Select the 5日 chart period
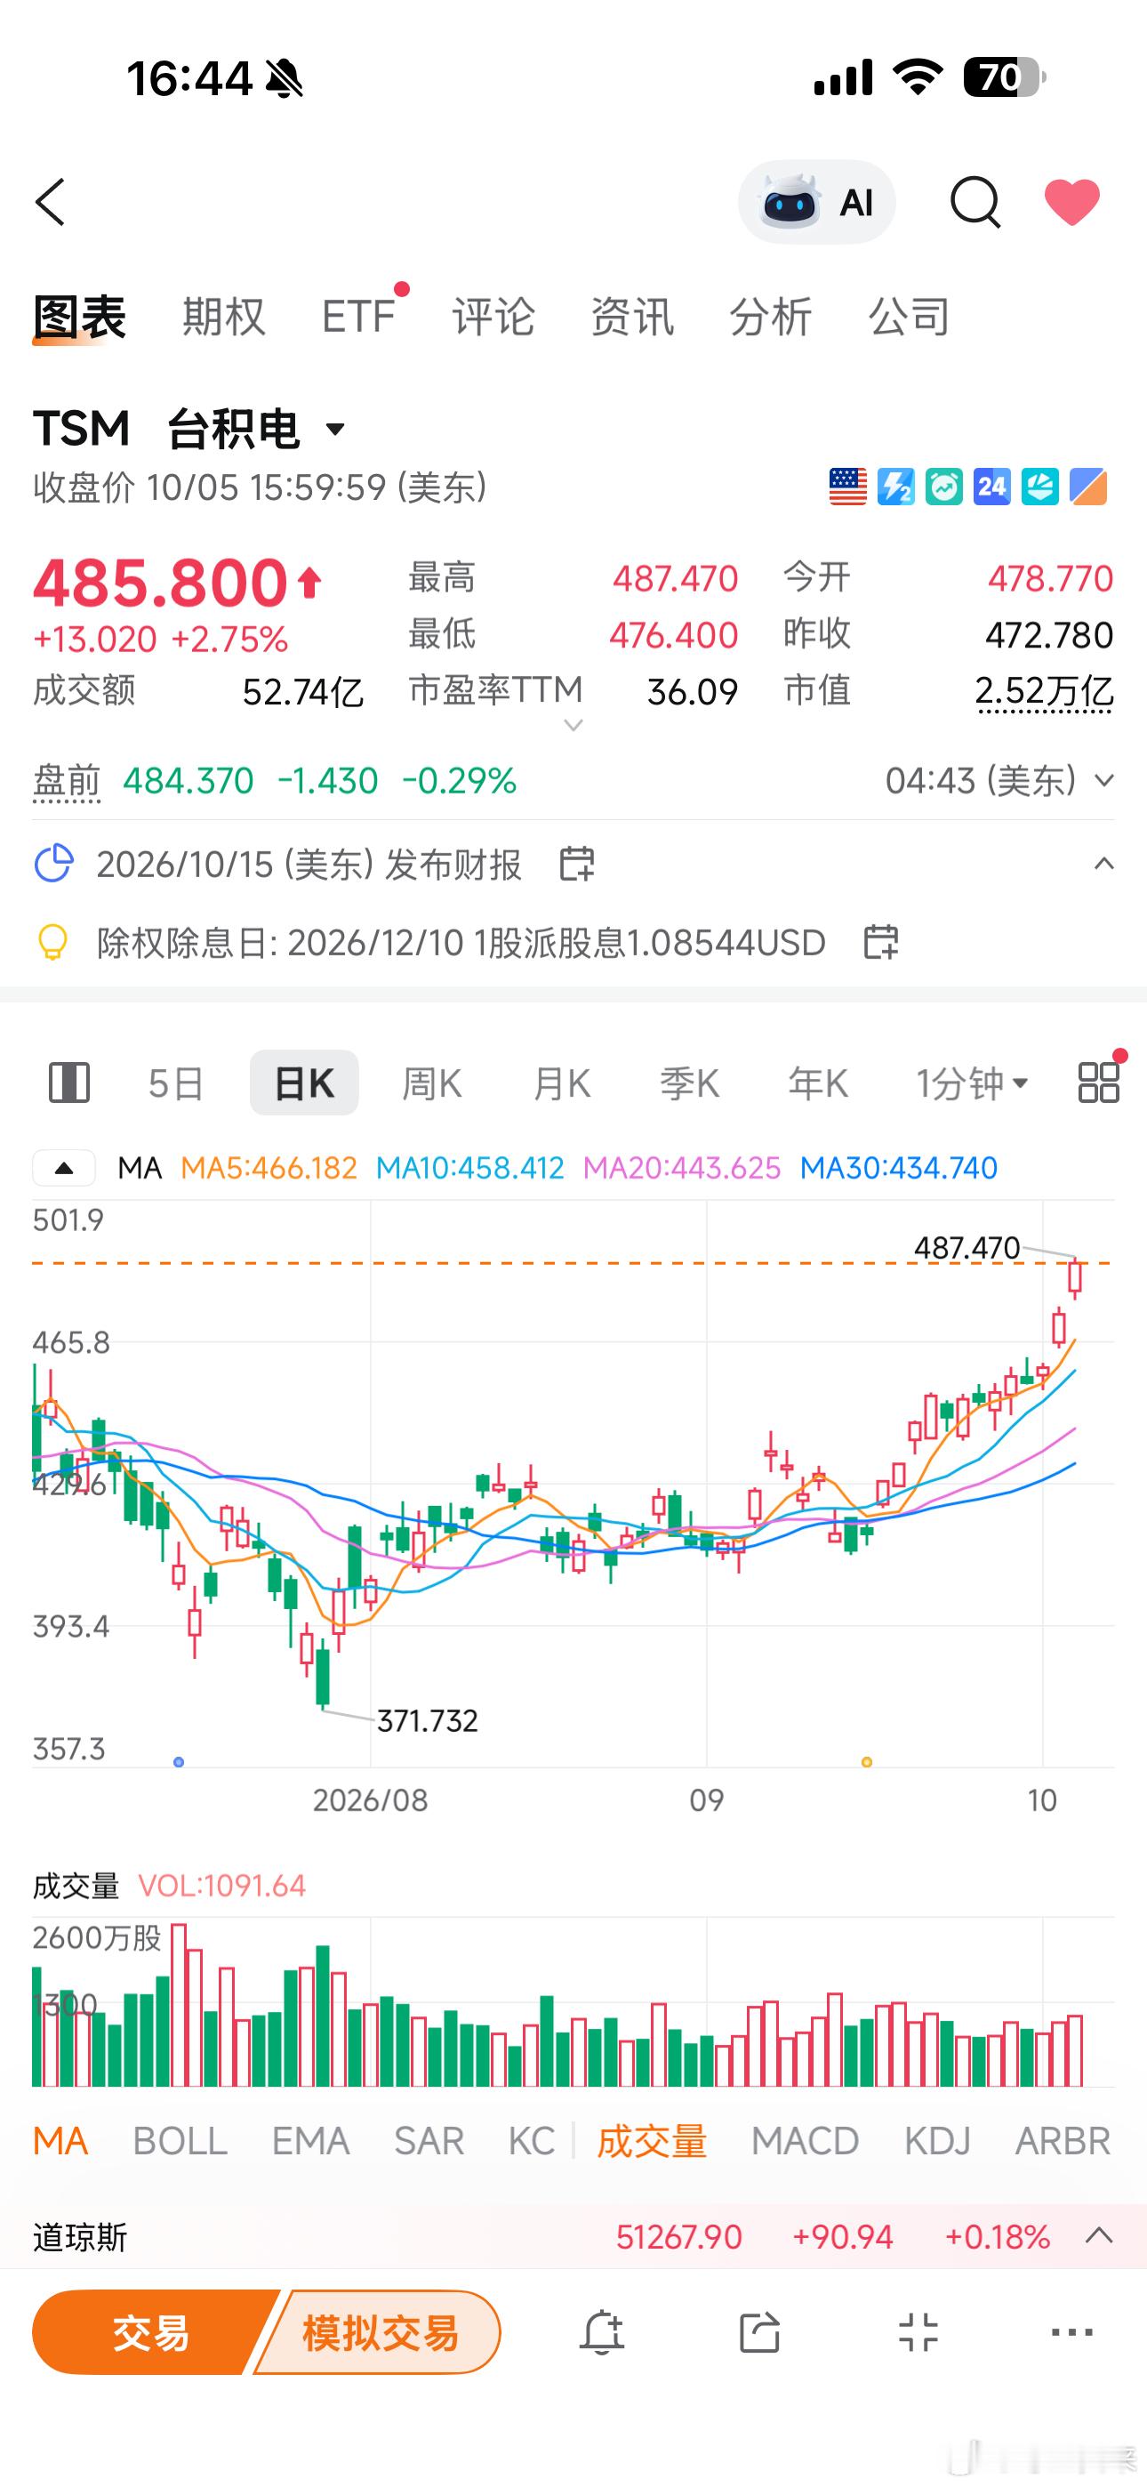 176,1083
